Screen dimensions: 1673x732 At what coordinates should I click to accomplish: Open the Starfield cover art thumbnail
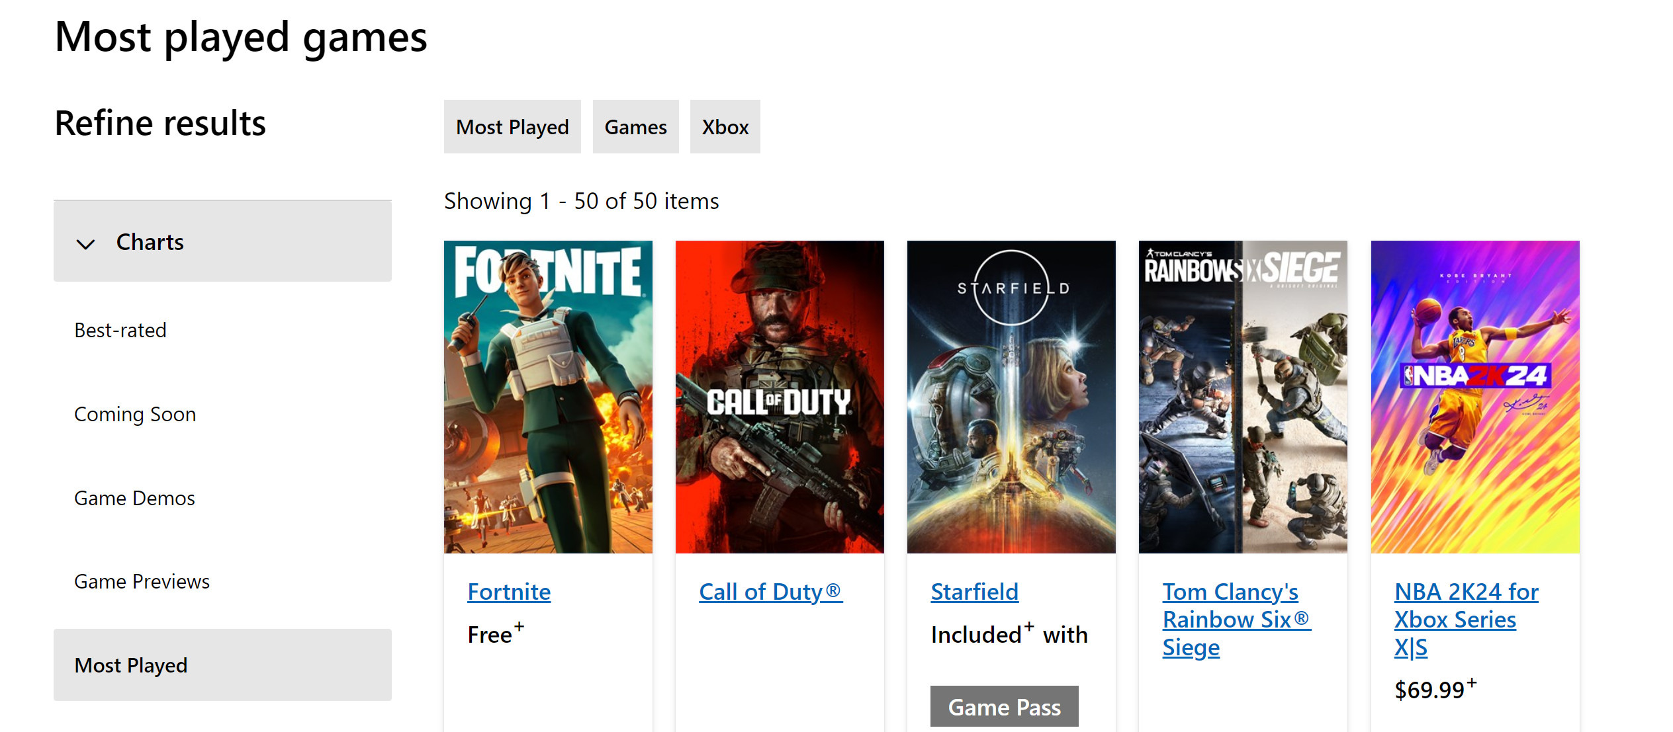(1011, 397)
